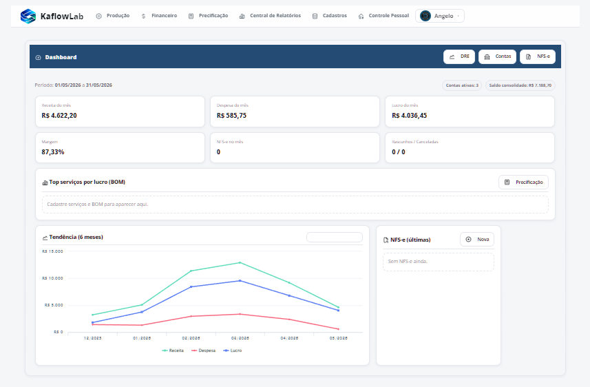Viewport: 590px width, 387px height.
Task: Open the empty selector in Tendência panel
Action: 335,237
